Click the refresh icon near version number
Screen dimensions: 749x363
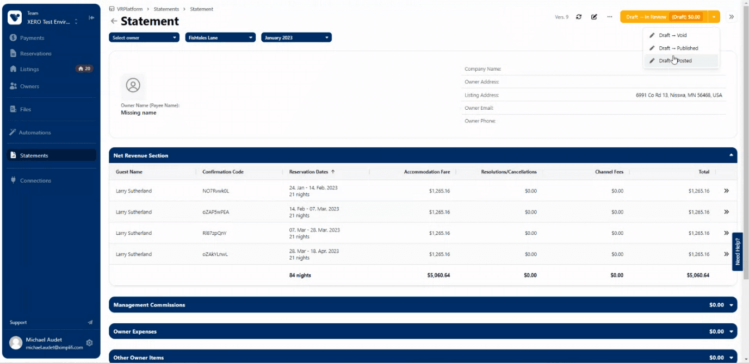578,17
